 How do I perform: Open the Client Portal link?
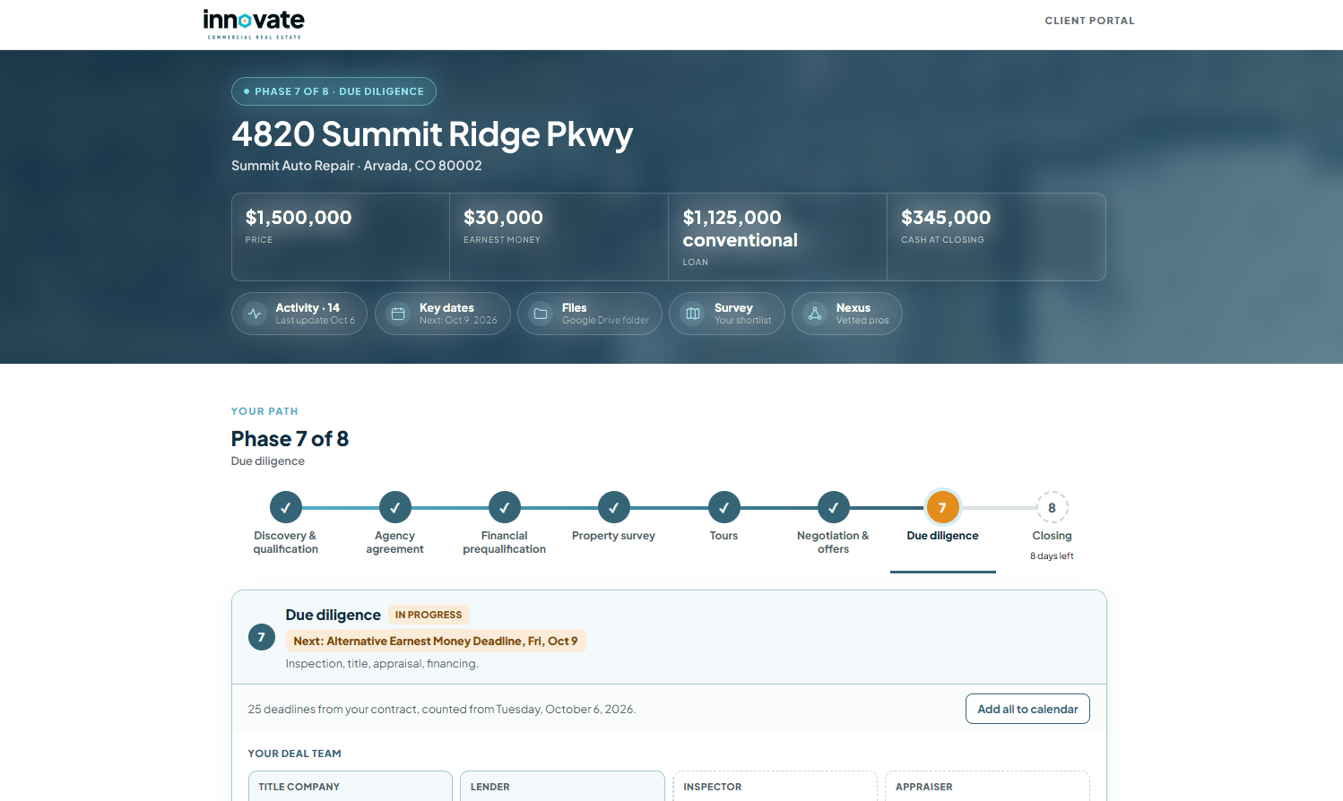click(1089, 21)
